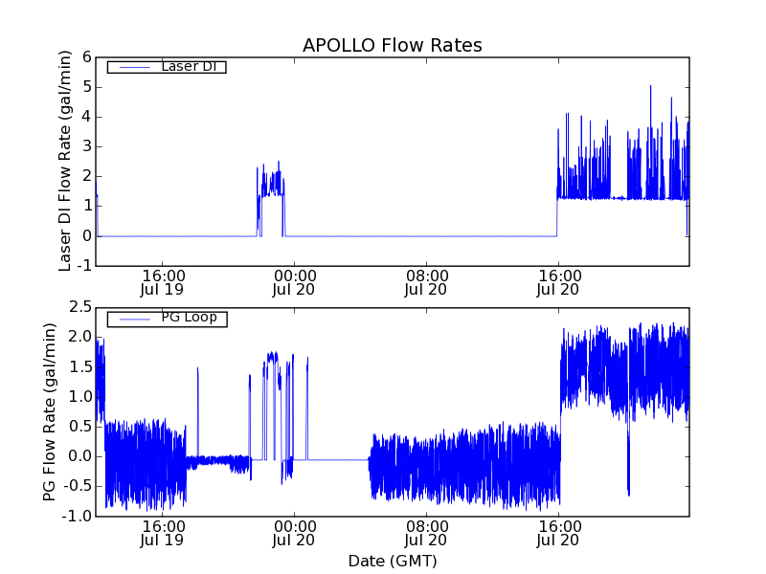Click '08:00 Jul 20' under the PG Loop plot

click(426, 533)
